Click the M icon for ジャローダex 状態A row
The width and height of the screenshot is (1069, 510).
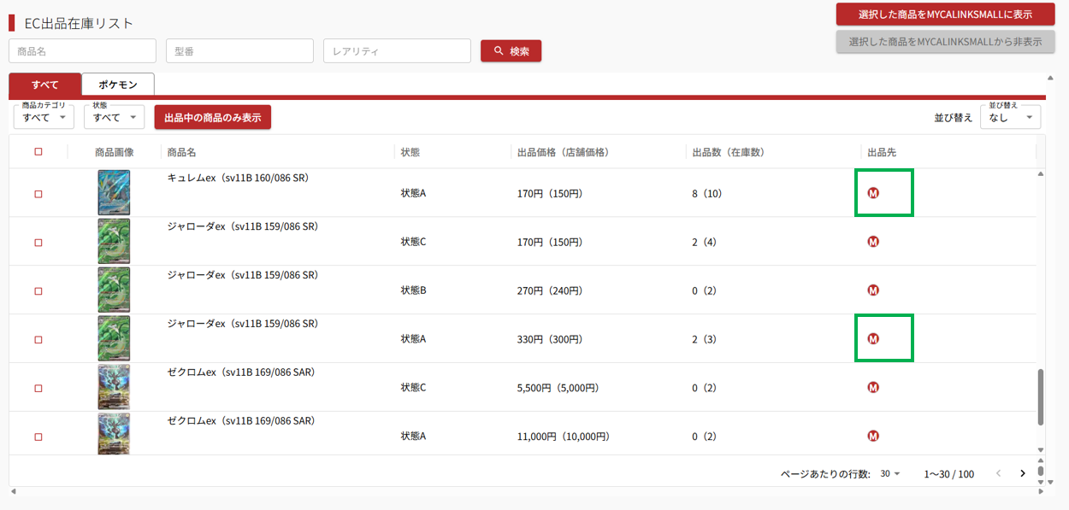873,339
